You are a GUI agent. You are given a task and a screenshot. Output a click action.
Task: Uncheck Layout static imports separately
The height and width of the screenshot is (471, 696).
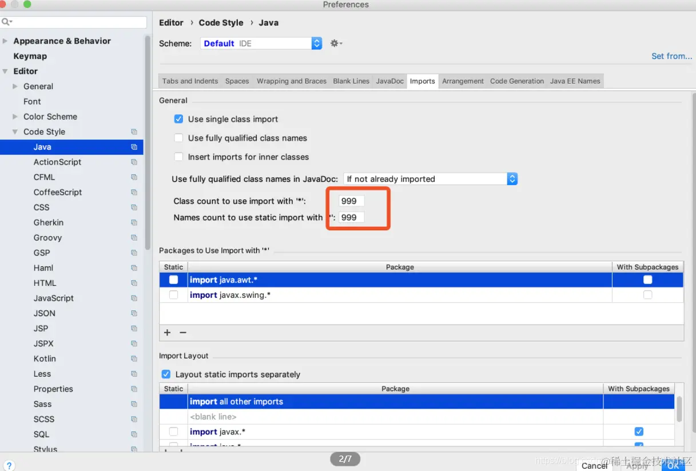[x=166, y=374]
